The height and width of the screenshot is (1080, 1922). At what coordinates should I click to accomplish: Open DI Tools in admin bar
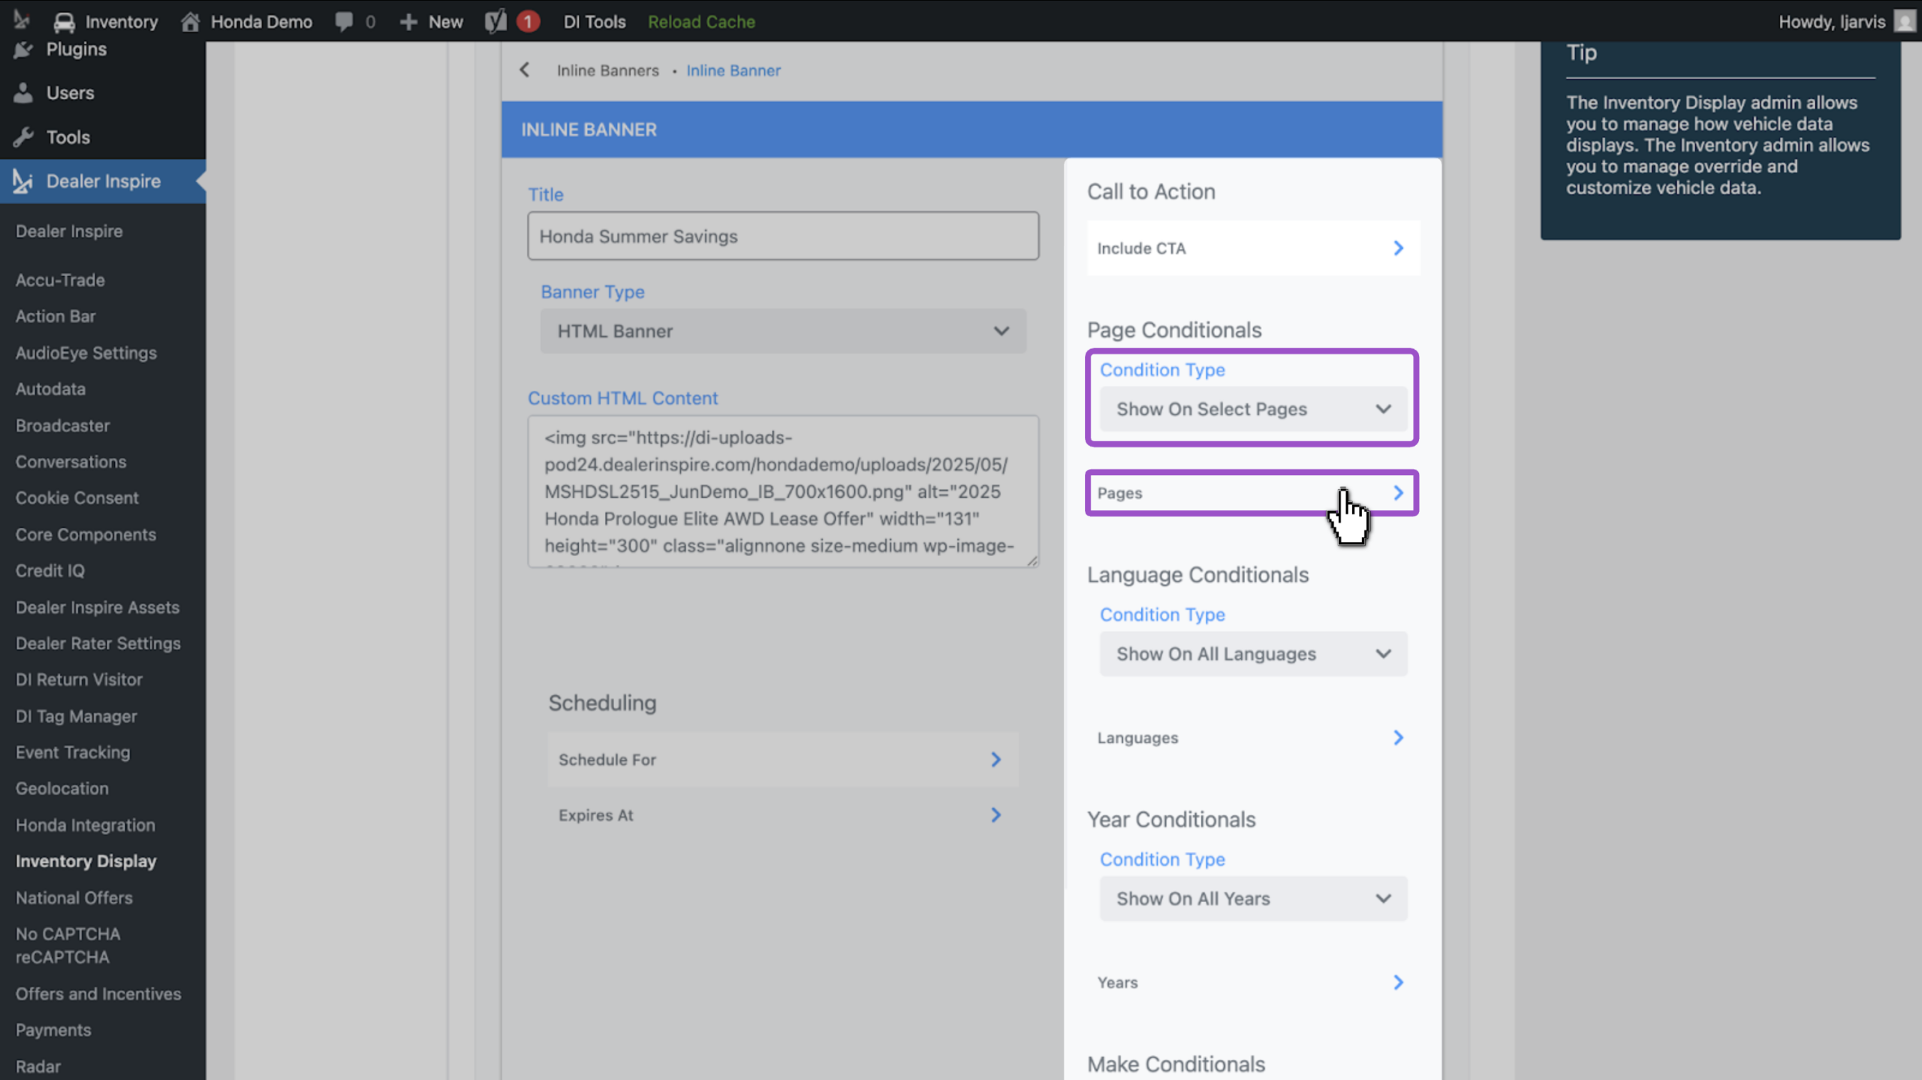click(595, 22)
